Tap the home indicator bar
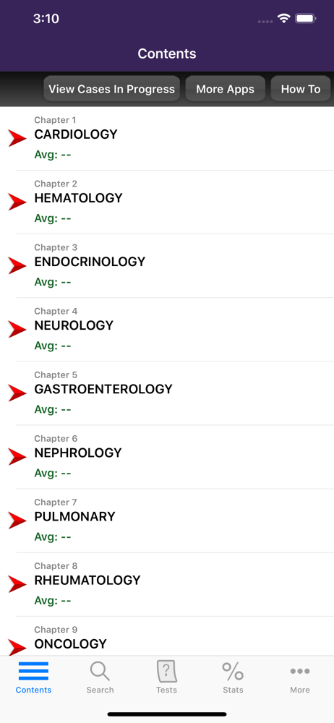Viewport: 334px width, 723px height. (167, 714)
